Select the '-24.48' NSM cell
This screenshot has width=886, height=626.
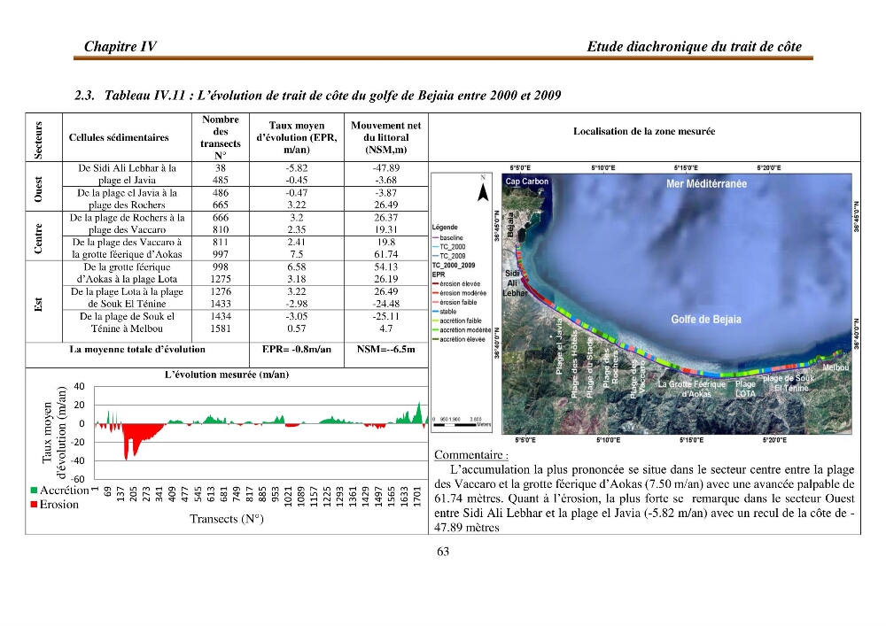tap(386, 304)
